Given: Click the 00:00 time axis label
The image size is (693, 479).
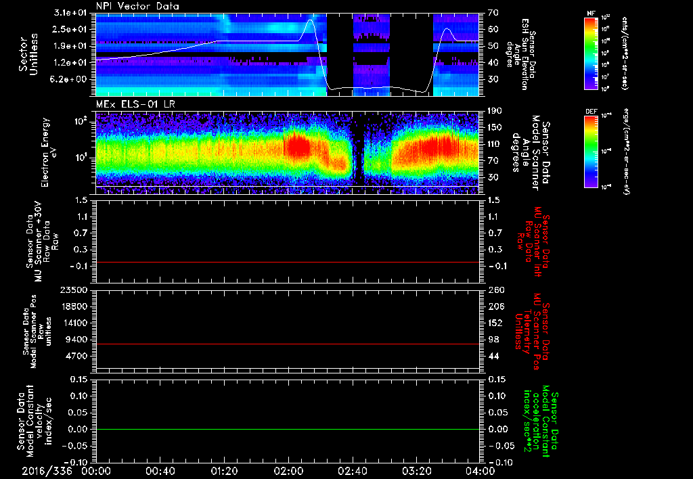Looking at the screenshot, I should tap(96, 471).
